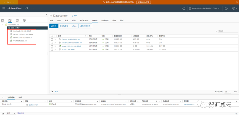The height and width of the screenshot is (115, 239).
Task: Open the 主机和集群 tab
Action: [84, 20]
